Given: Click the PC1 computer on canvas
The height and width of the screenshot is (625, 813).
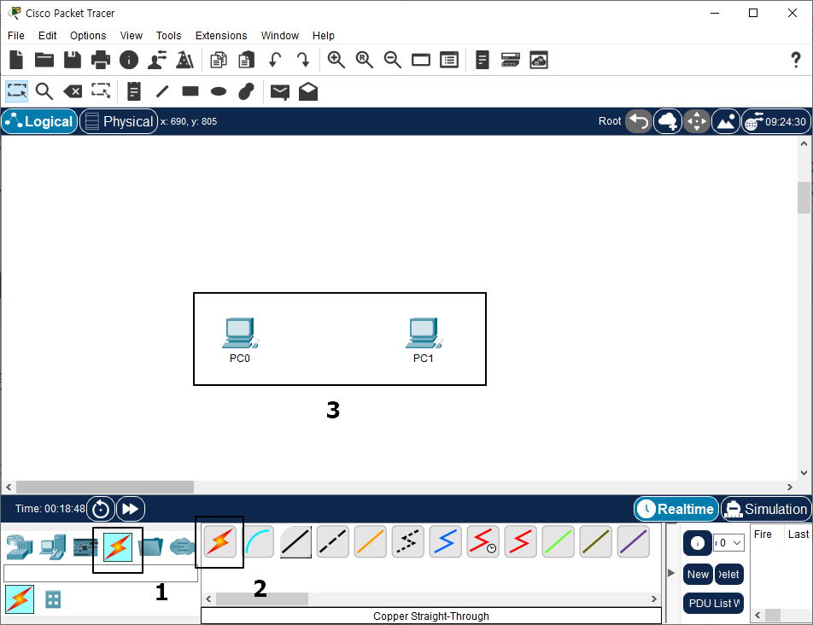Looking at the screenshot, I should point(424,333).
